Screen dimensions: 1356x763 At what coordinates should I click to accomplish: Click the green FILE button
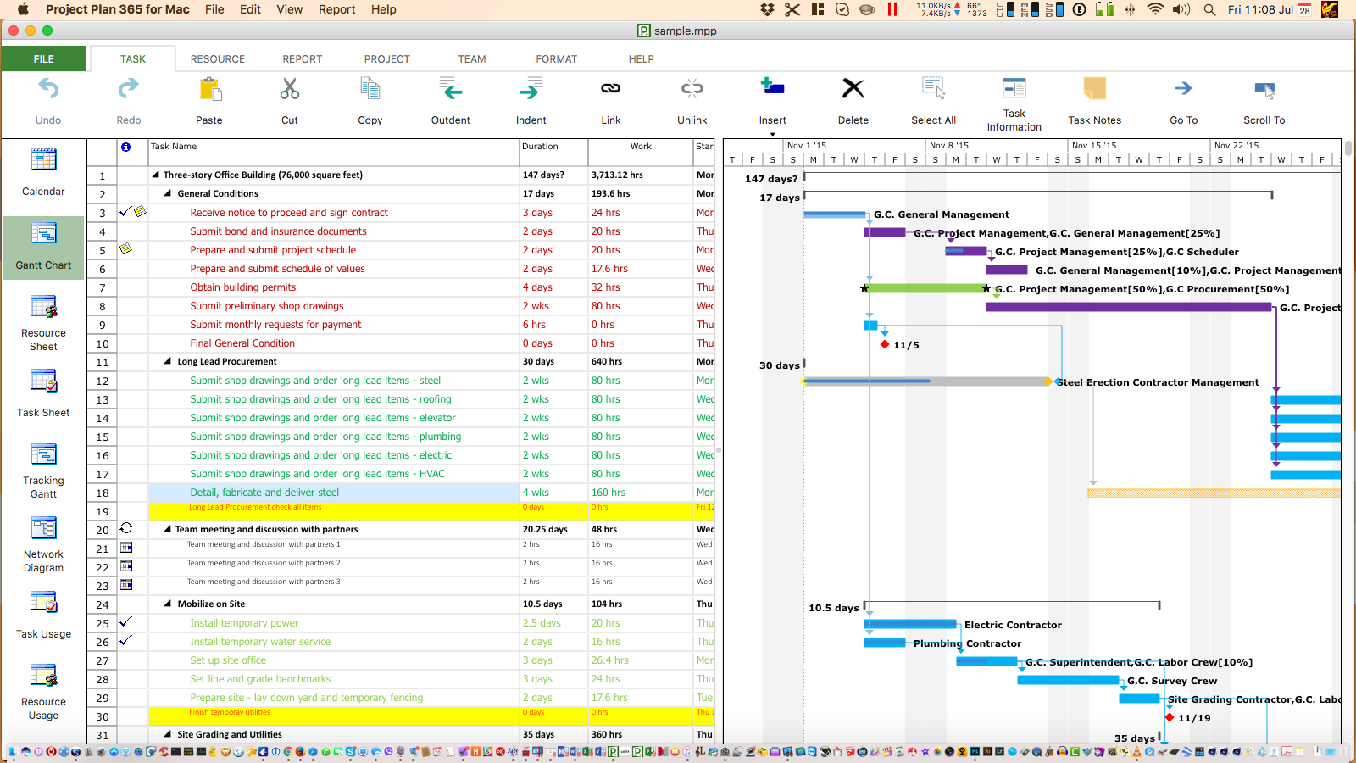tap(44, 58)
